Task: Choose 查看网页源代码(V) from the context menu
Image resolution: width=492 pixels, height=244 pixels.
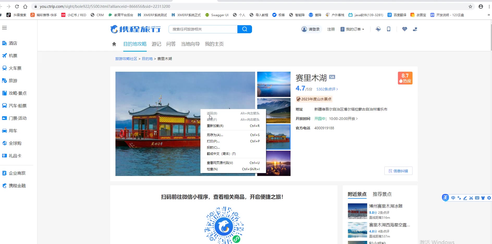Action: (x=233, y=163)
